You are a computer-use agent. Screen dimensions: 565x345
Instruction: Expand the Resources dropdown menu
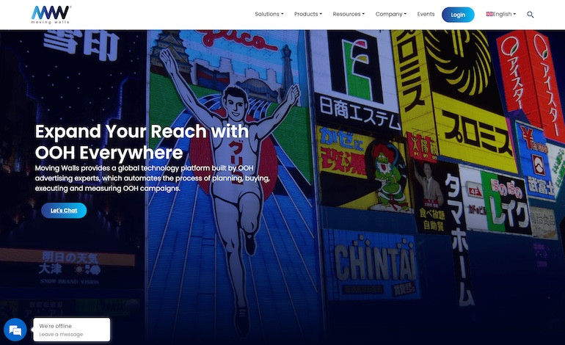click(349, 14)
